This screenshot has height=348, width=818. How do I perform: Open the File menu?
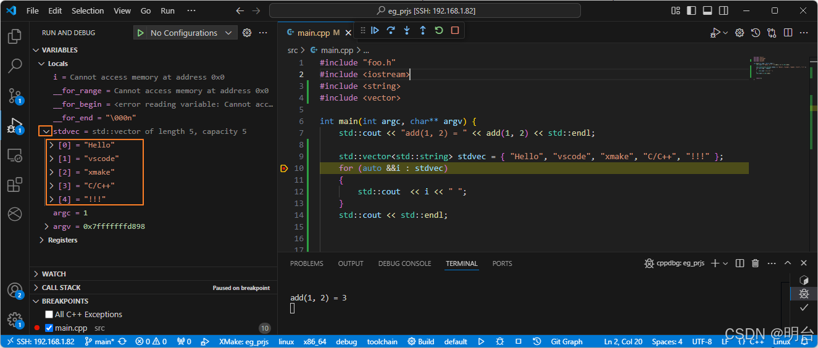[33, 10]
